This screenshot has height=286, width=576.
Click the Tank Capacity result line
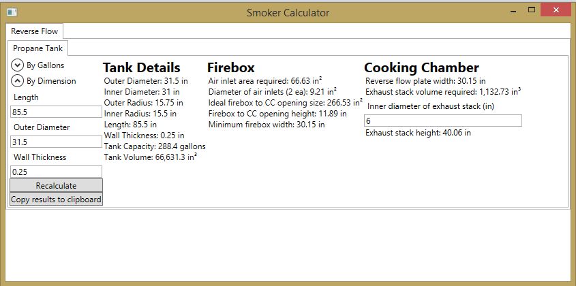click(x=155, y=146)
